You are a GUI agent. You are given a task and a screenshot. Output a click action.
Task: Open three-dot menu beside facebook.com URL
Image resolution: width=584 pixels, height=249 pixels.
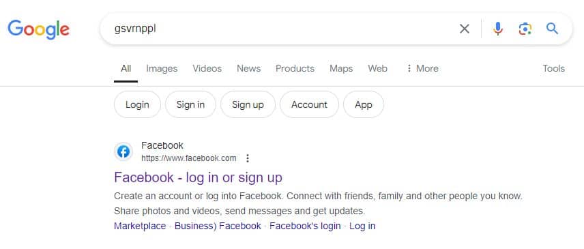(247, 158)
